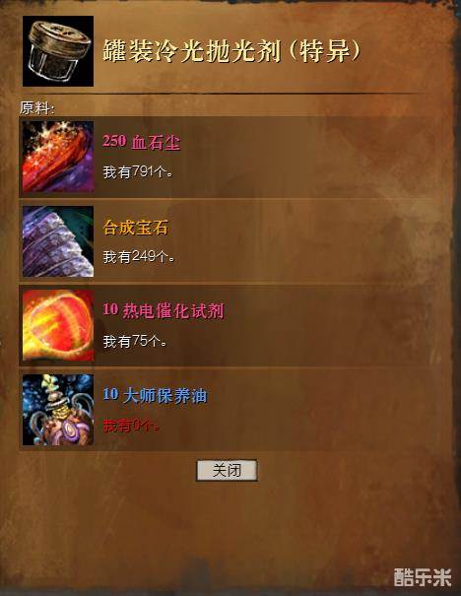Select the 合成宝石 purple gem icon

58,241
